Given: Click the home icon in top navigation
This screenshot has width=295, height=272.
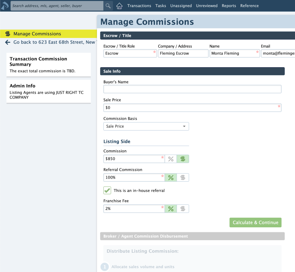Looking at the screenshot, I should pos(119,6).
